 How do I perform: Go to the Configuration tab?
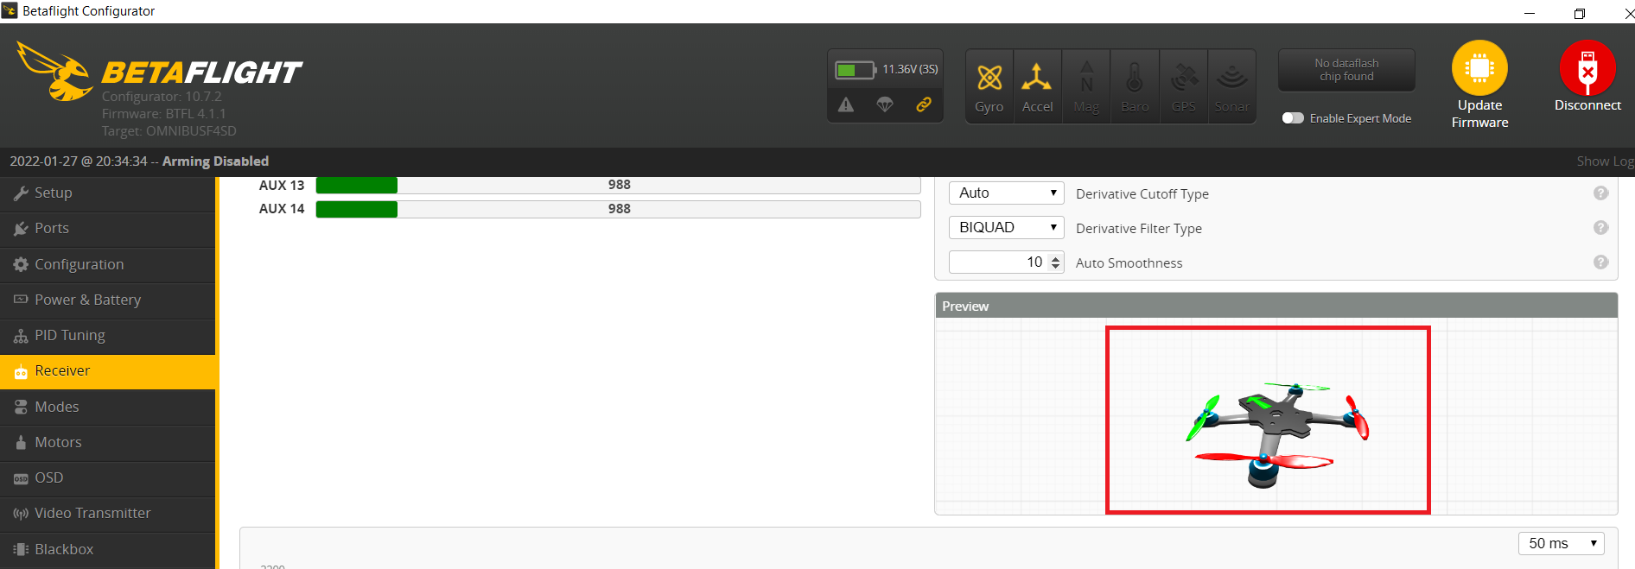(x=108, y=264)
